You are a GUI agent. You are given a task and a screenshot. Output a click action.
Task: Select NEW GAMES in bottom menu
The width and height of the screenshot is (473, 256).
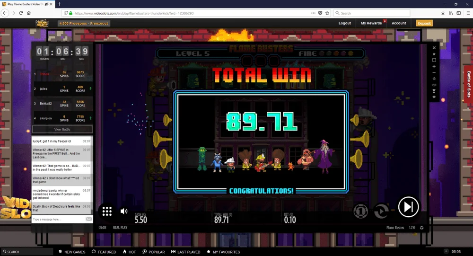pyautogui.click(x=72, y=252)
